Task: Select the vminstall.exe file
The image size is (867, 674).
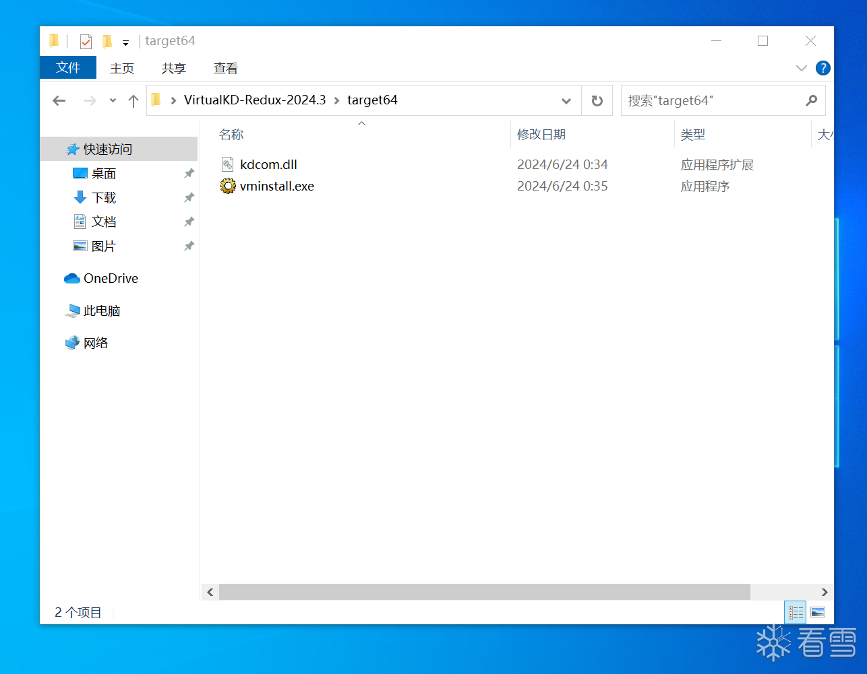Action: 276,187
